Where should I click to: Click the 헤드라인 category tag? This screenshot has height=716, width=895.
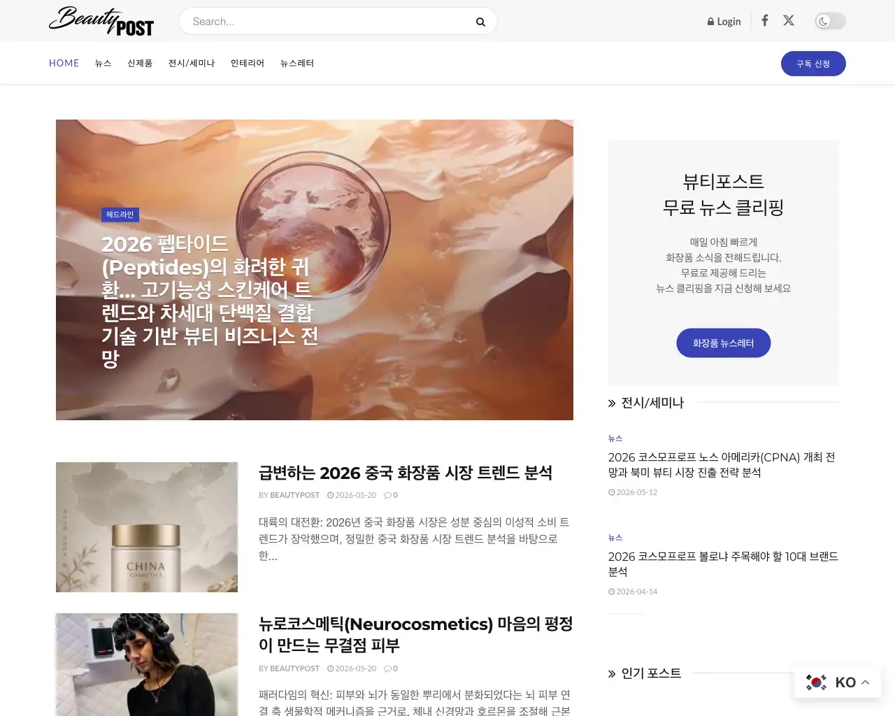(120, 215)
